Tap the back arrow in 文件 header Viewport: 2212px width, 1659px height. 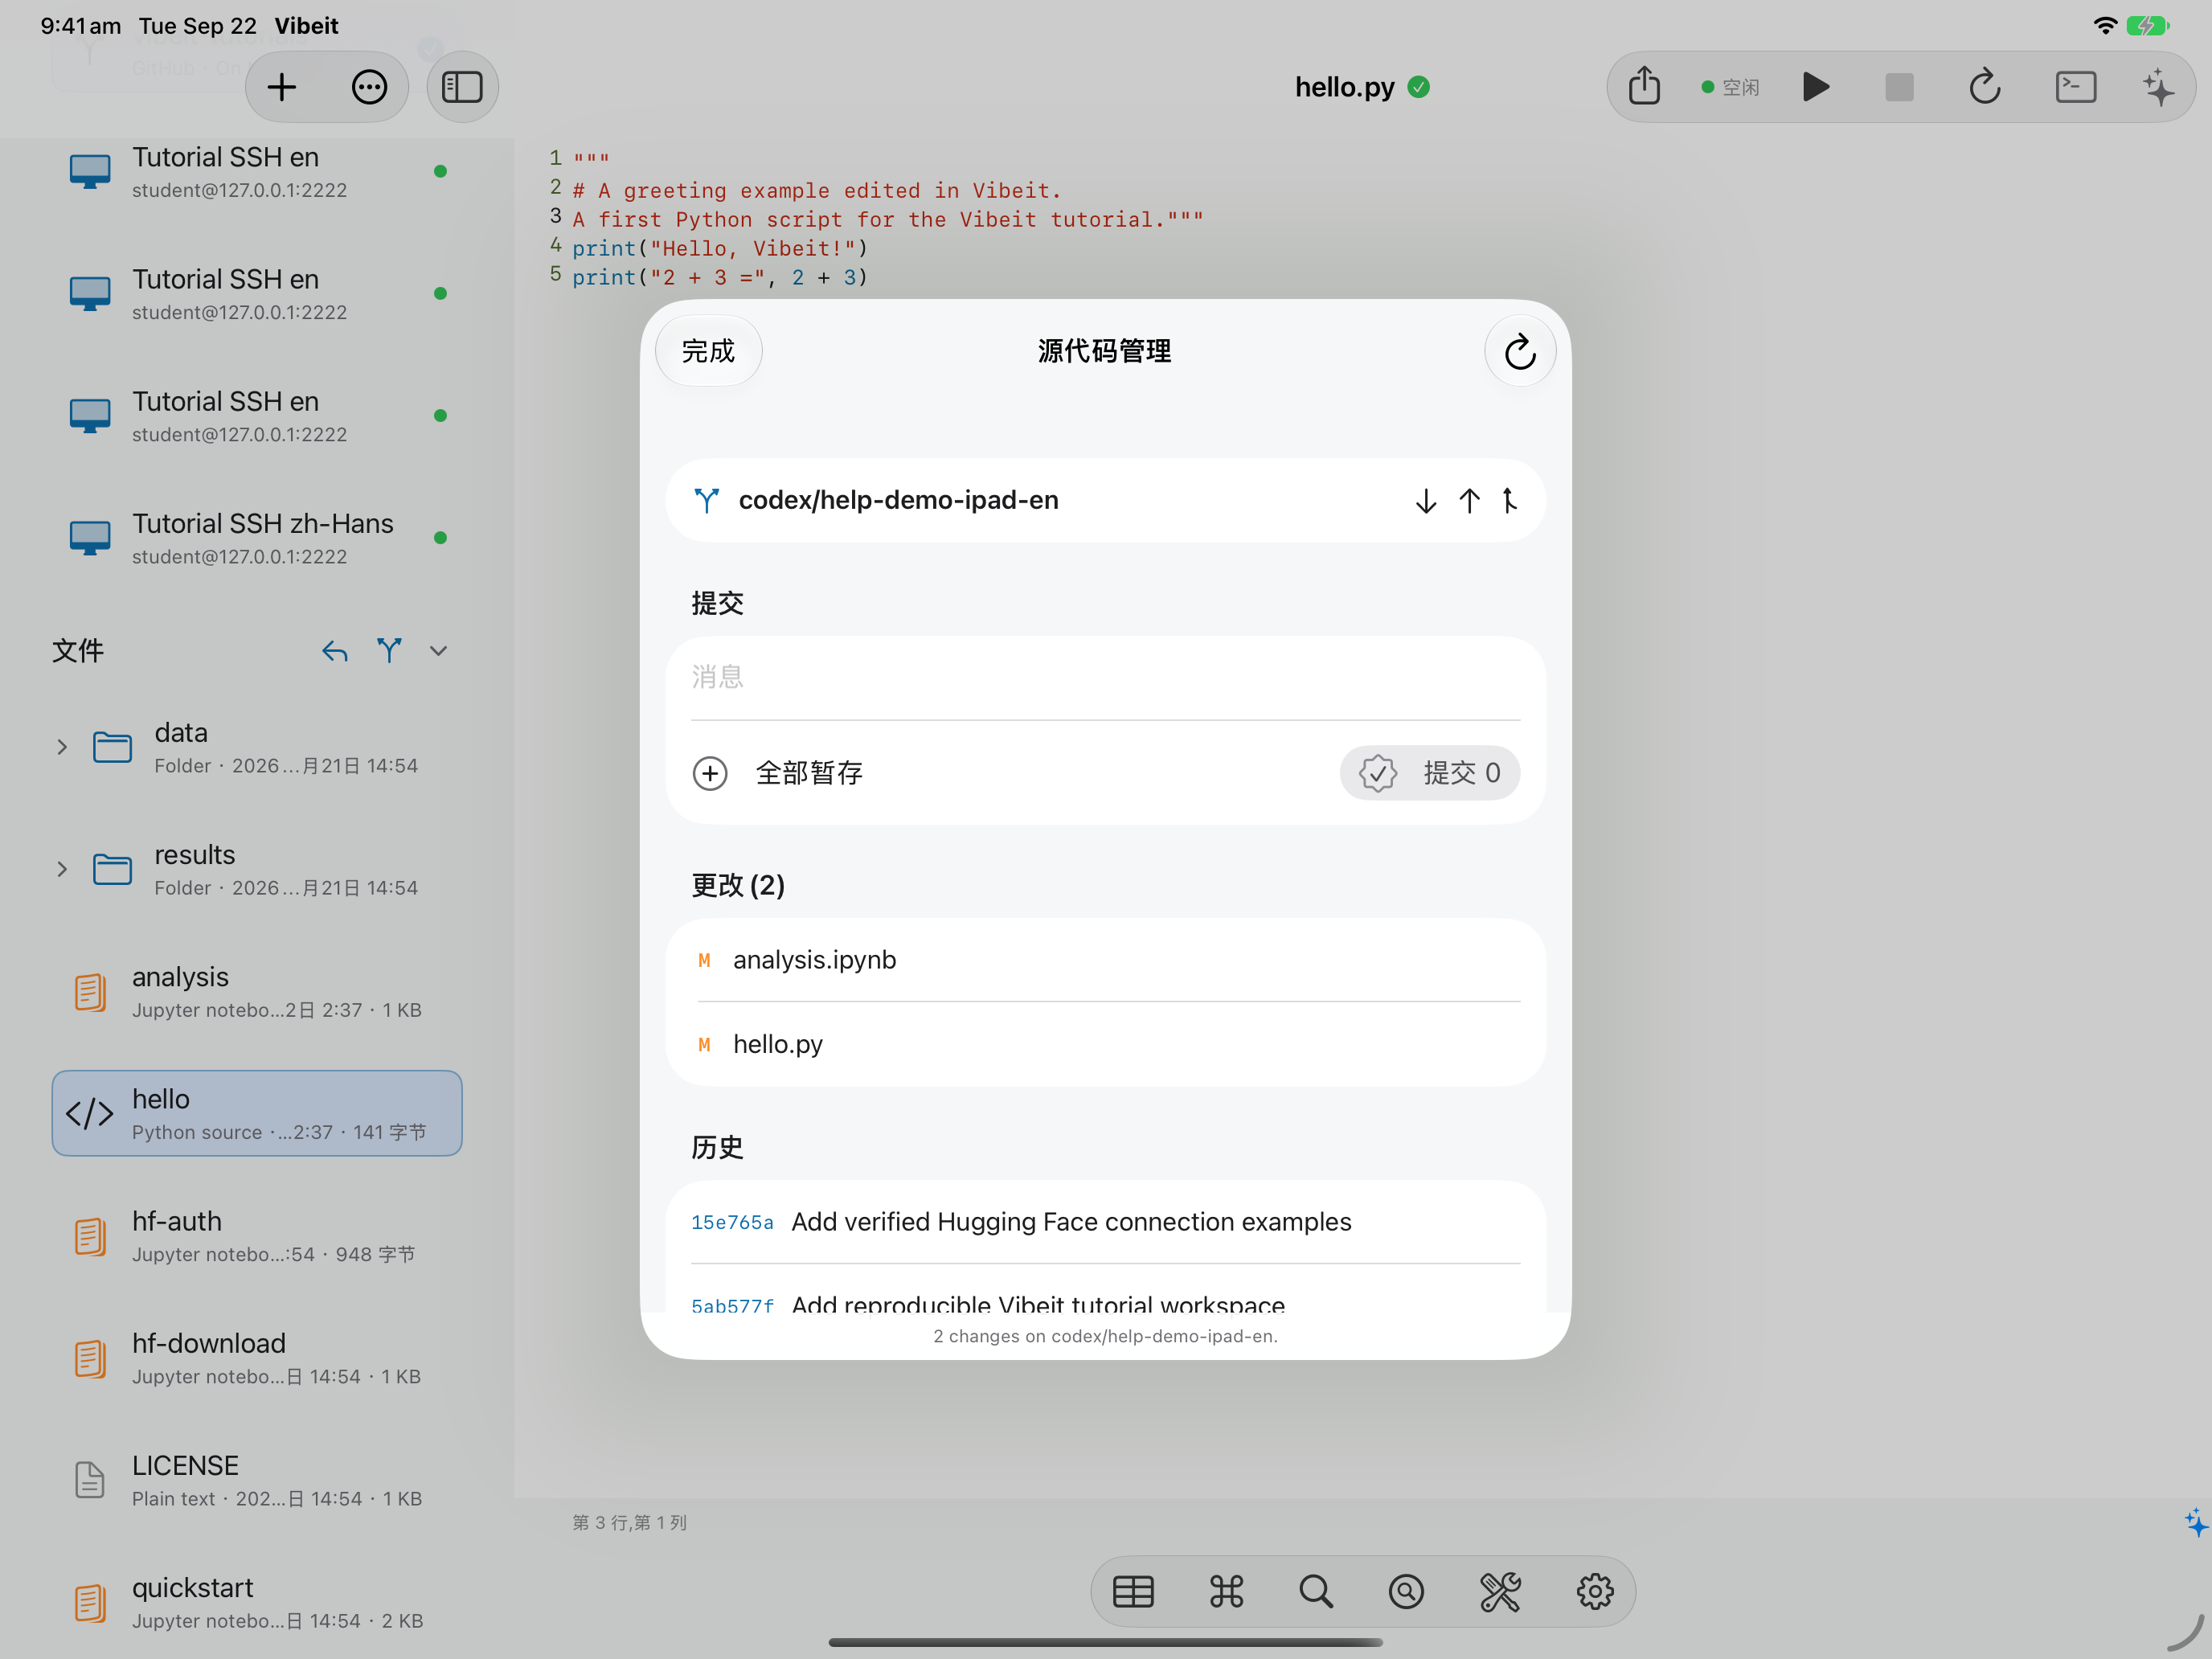point(335,652)
